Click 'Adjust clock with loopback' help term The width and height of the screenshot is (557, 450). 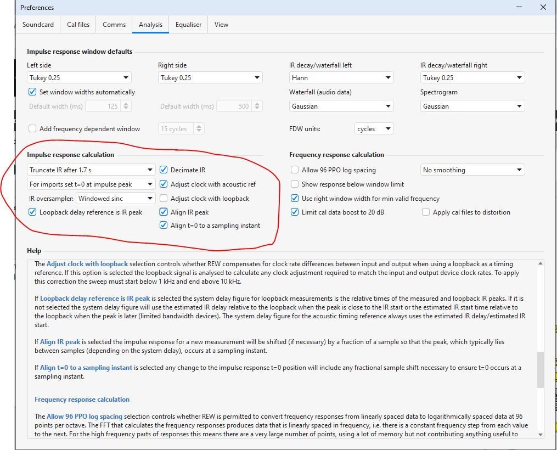tap(87, 264)
